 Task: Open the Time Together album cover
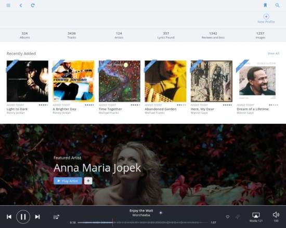[x=120, y=81]
